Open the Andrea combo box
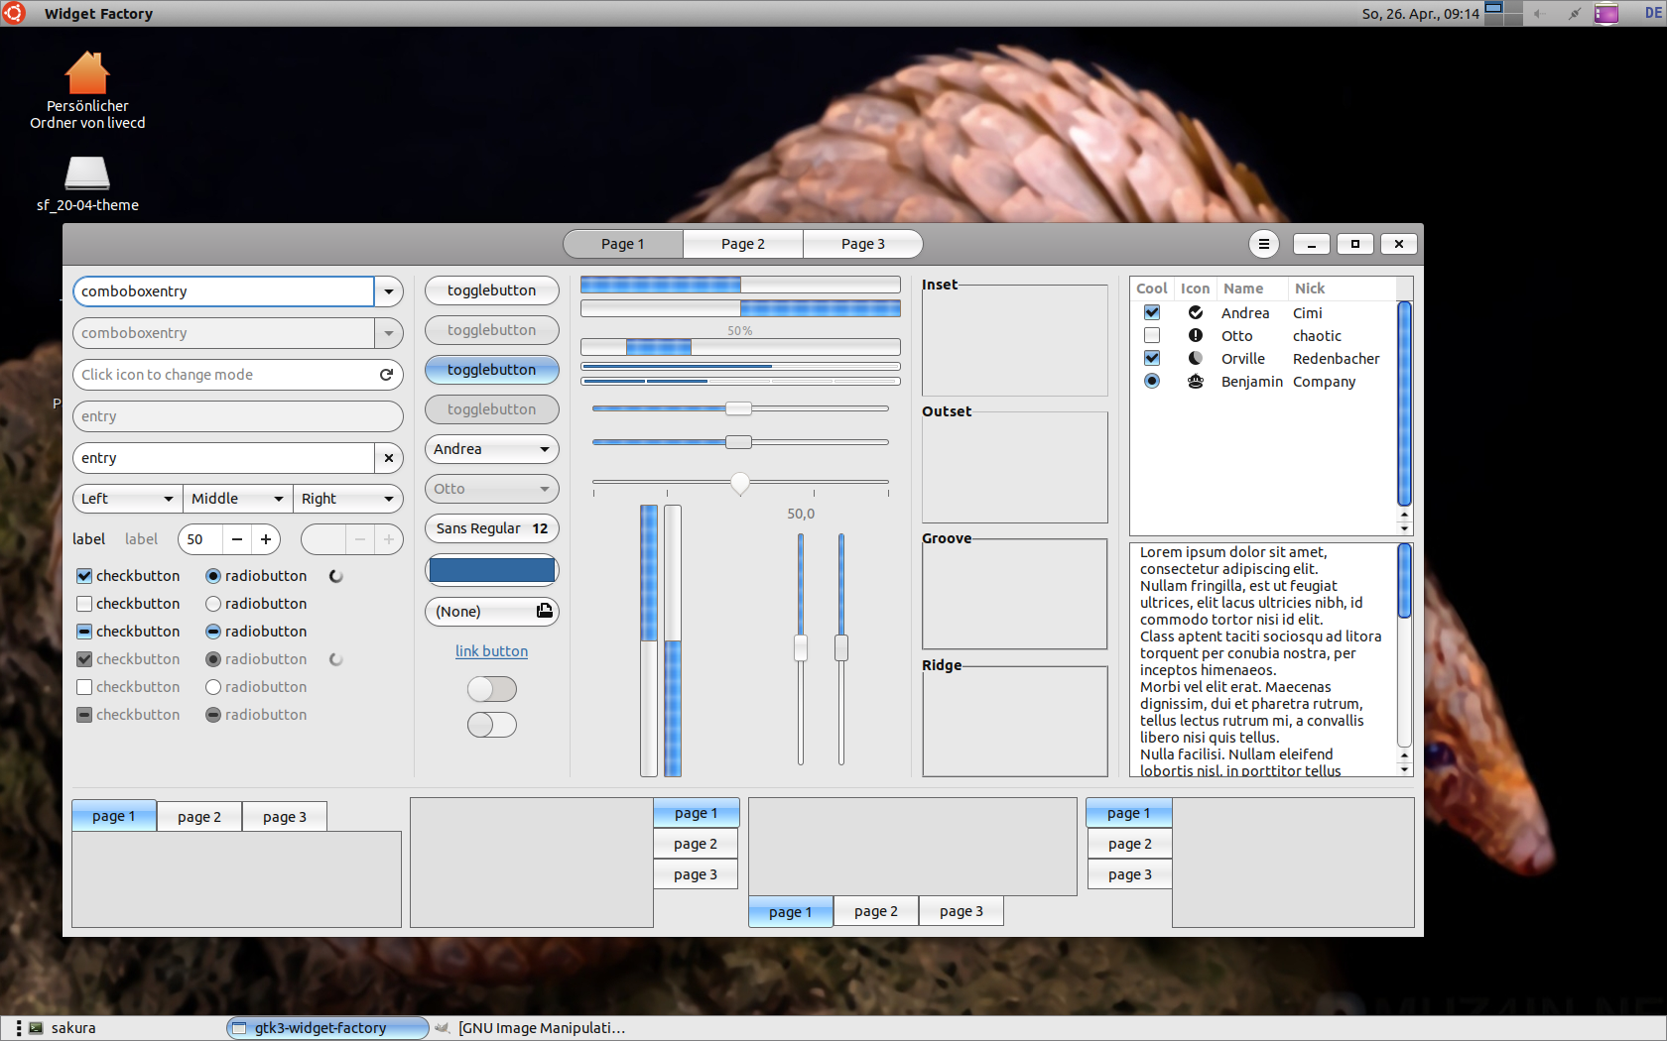1667x1041 pixels. point(491,449)
